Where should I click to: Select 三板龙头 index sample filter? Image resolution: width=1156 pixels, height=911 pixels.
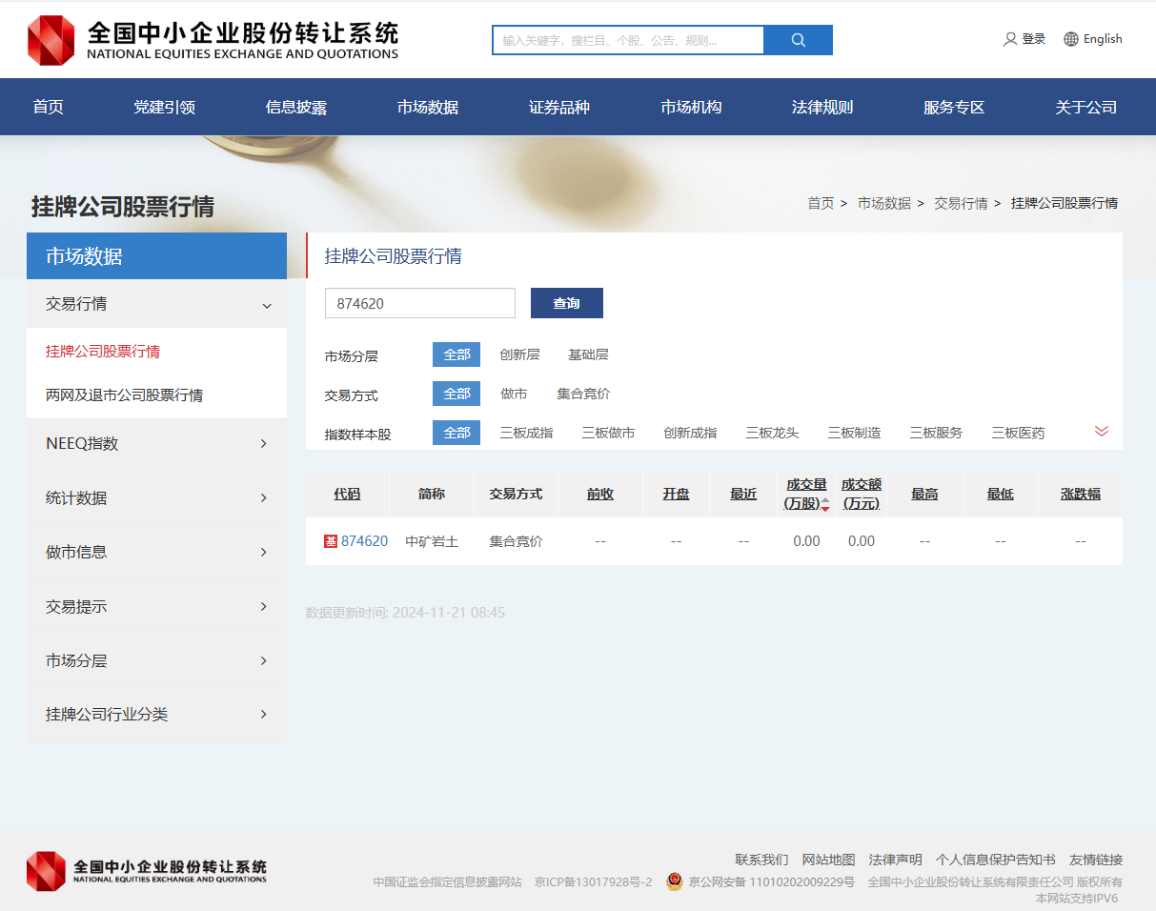point(772,433)
